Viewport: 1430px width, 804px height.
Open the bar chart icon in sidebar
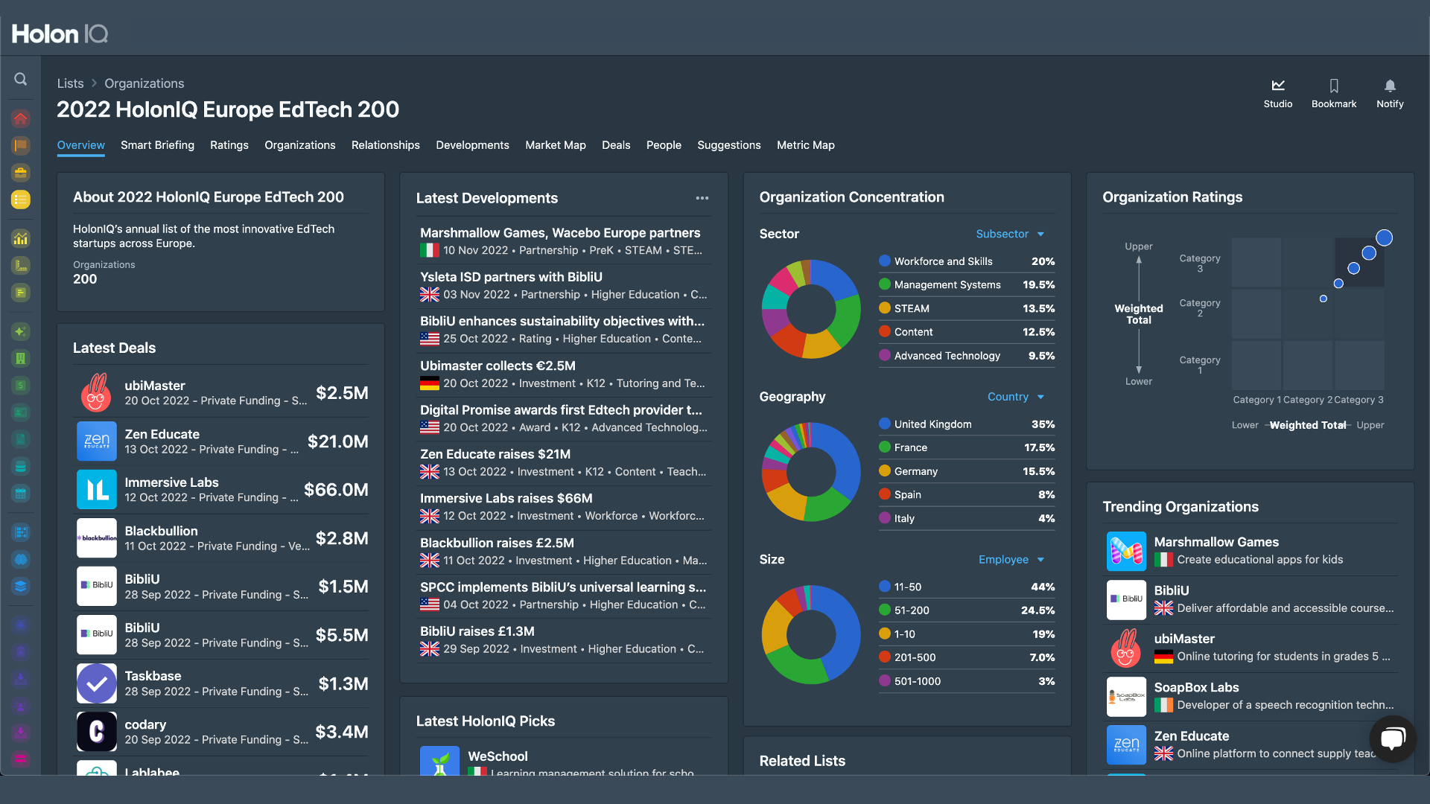21,238
